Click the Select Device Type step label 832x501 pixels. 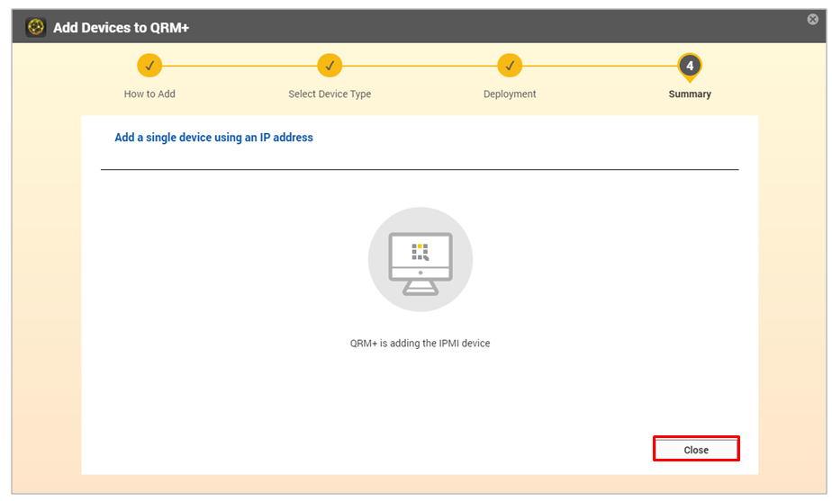click(x=330, y=94)
